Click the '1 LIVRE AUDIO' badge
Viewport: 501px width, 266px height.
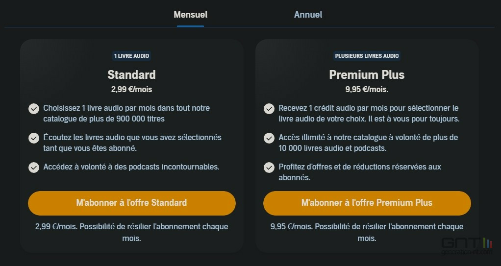[131, 56]
